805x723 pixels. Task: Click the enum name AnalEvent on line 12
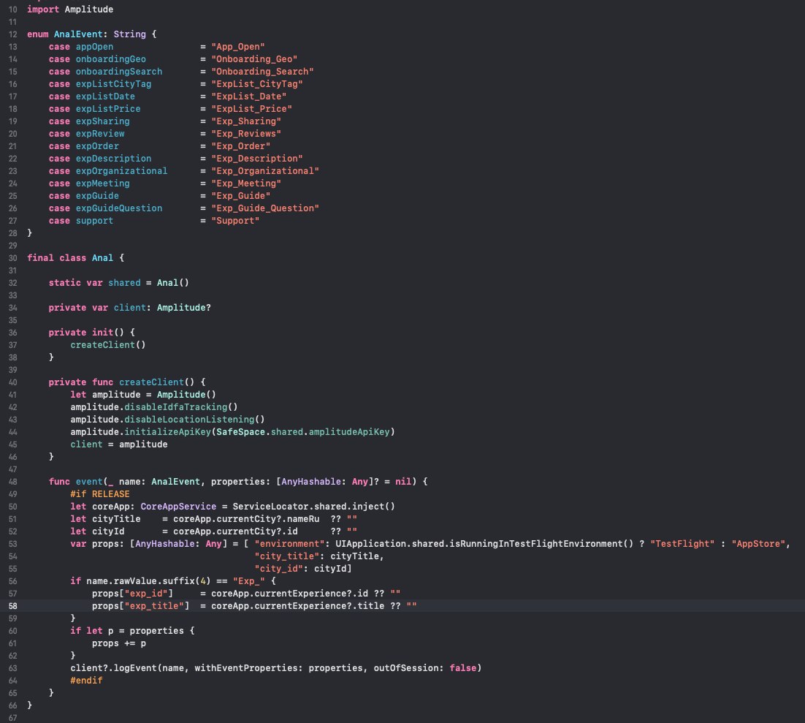(78, 34)
